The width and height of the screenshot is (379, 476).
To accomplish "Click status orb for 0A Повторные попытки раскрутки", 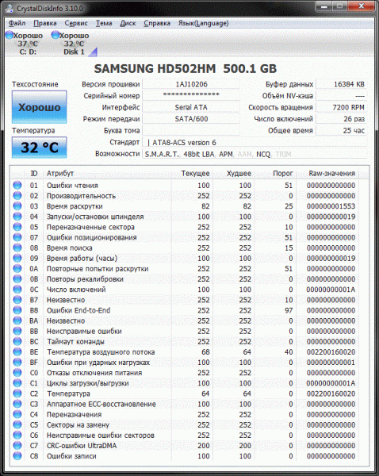I will (17, 269).
